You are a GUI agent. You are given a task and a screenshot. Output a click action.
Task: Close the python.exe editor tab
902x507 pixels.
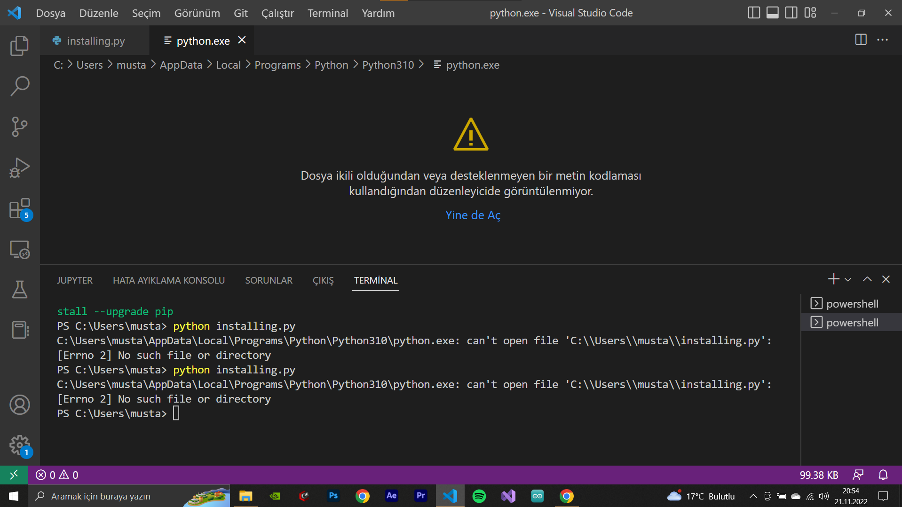pyautogui.click(x=242, y=40)
